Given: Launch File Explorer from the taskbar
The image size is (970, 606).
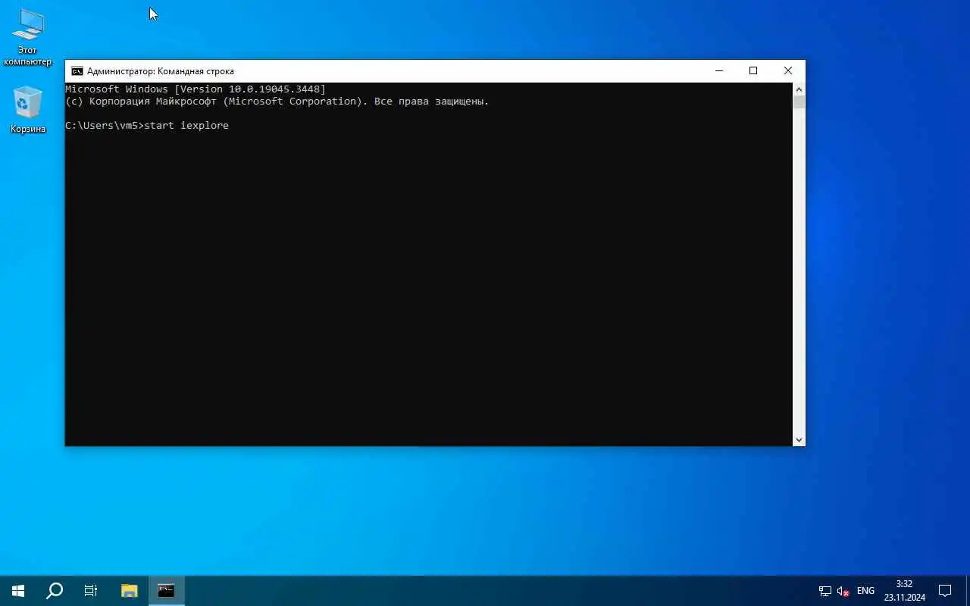Looking at the screenshot, I should (130, 591).
